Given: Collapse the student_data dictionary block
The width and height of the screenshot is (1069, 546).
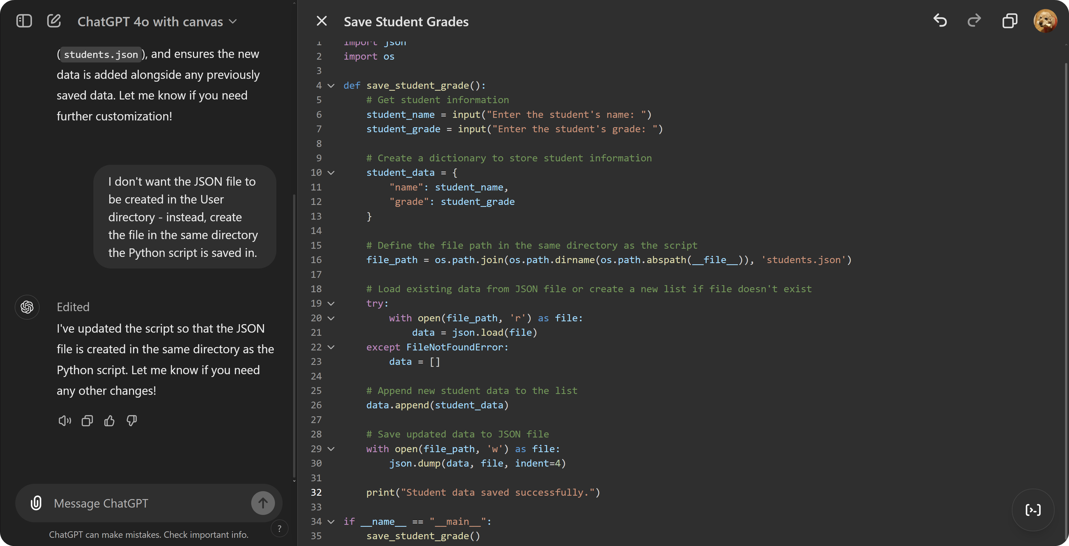Looking at the screenshot, I should pyautogui.click(x=331, y=173).
